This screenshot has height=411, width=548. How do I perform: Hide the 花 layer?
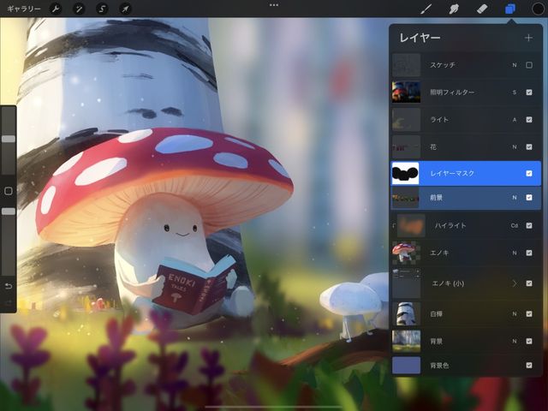(529, 146)
